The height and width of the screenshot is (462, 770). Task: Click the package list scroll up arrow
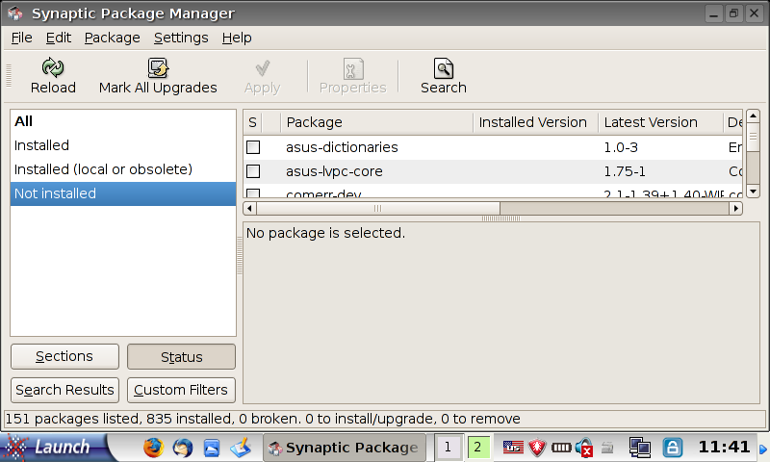coord(753,116)
